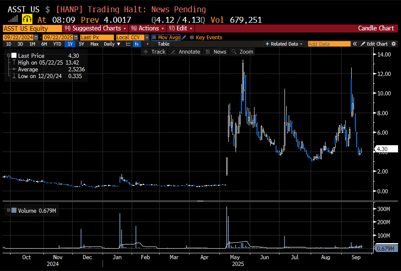401x271 pixels.
Task: Open the end date calendar picker icon
Action: point(76,37)
